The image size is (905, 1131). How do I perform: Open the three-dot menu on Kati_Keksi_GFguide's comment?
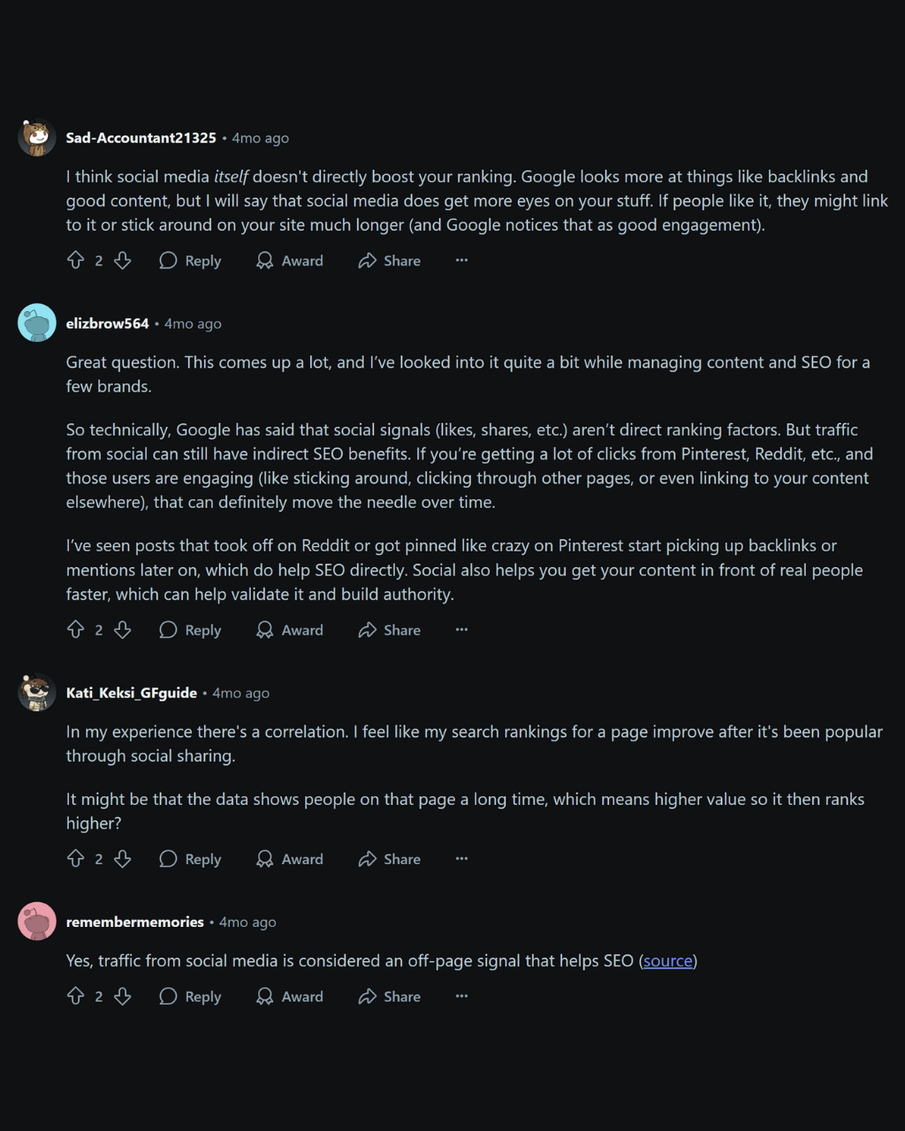(x=461, y=858)
